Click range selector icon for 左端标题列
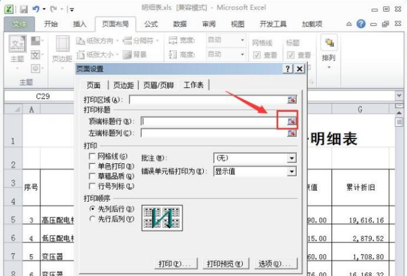Image resolution: width=407 pixels, height=276 pixels. 292,133
